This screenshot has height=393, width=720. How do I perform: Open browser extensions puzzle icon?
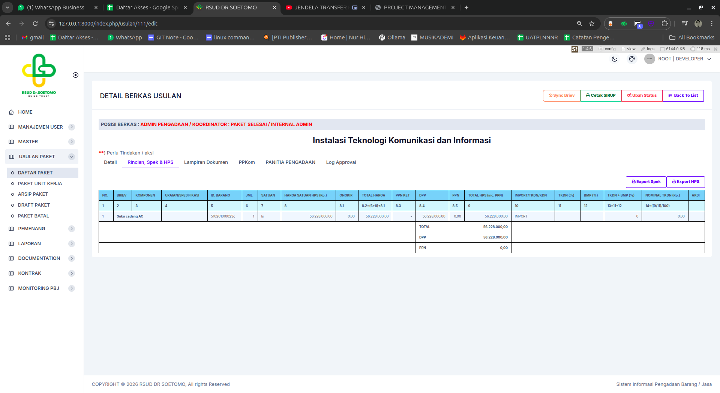click(x=664, y=24)
